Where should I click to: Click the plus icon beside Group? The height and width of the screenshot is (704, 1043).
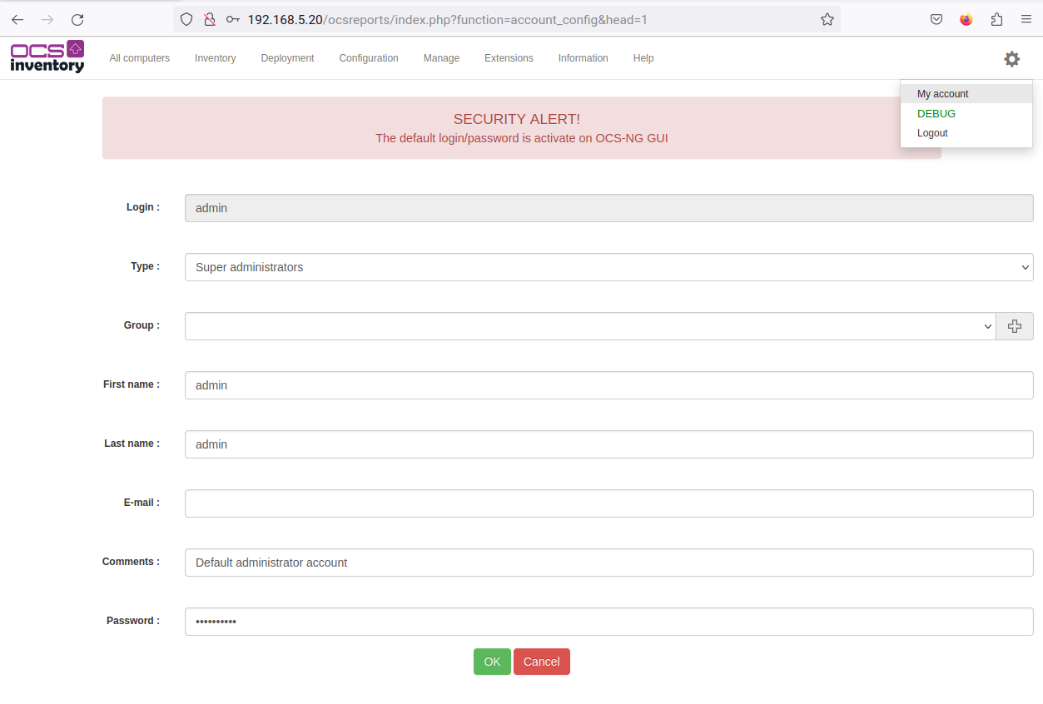pos(1015,326)
